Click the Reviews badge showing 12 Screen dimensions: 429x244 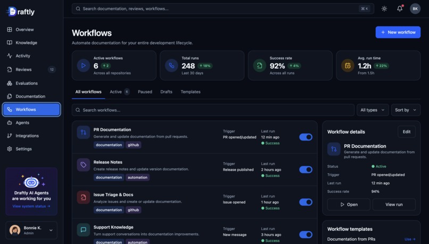point(52,70)
